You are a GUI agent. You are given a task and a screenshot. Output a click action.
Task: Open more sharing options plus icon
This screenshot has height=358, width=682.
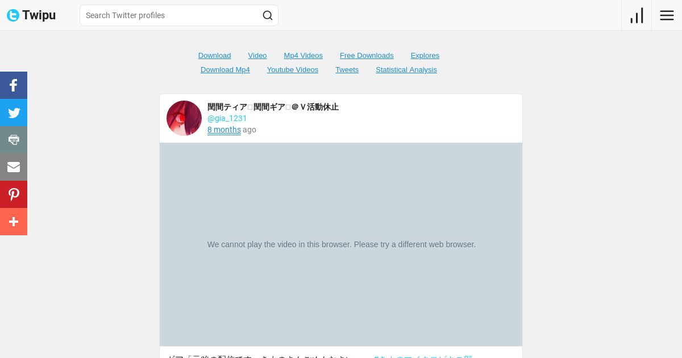click(x=14, y=222)
